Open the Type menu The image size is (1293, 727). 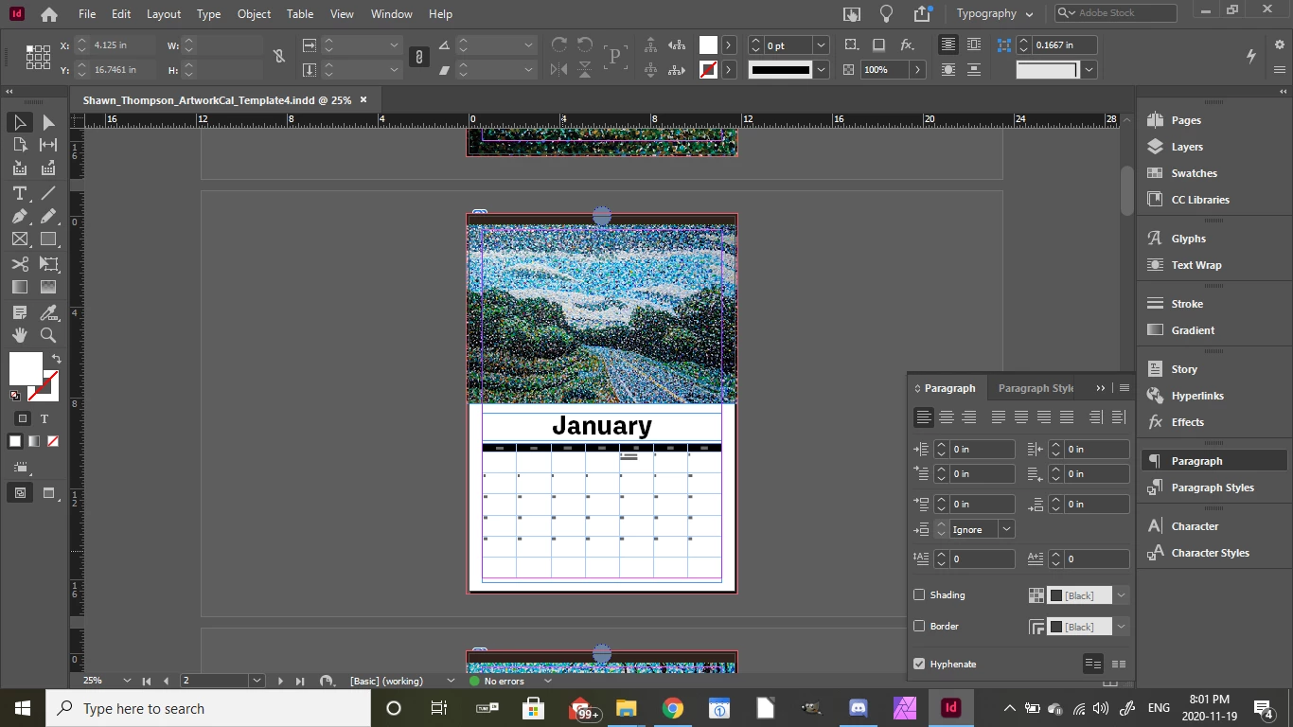click(208, 14)
